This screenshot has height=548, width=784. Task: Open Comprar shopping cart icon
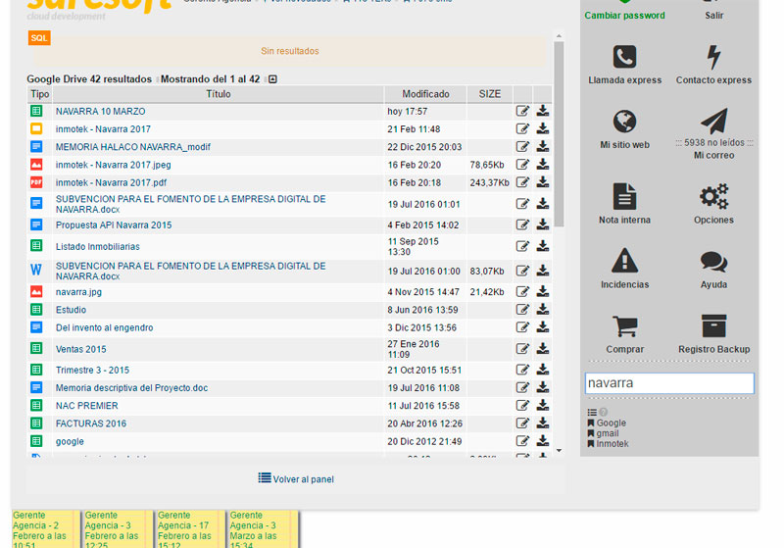[624, 326]
